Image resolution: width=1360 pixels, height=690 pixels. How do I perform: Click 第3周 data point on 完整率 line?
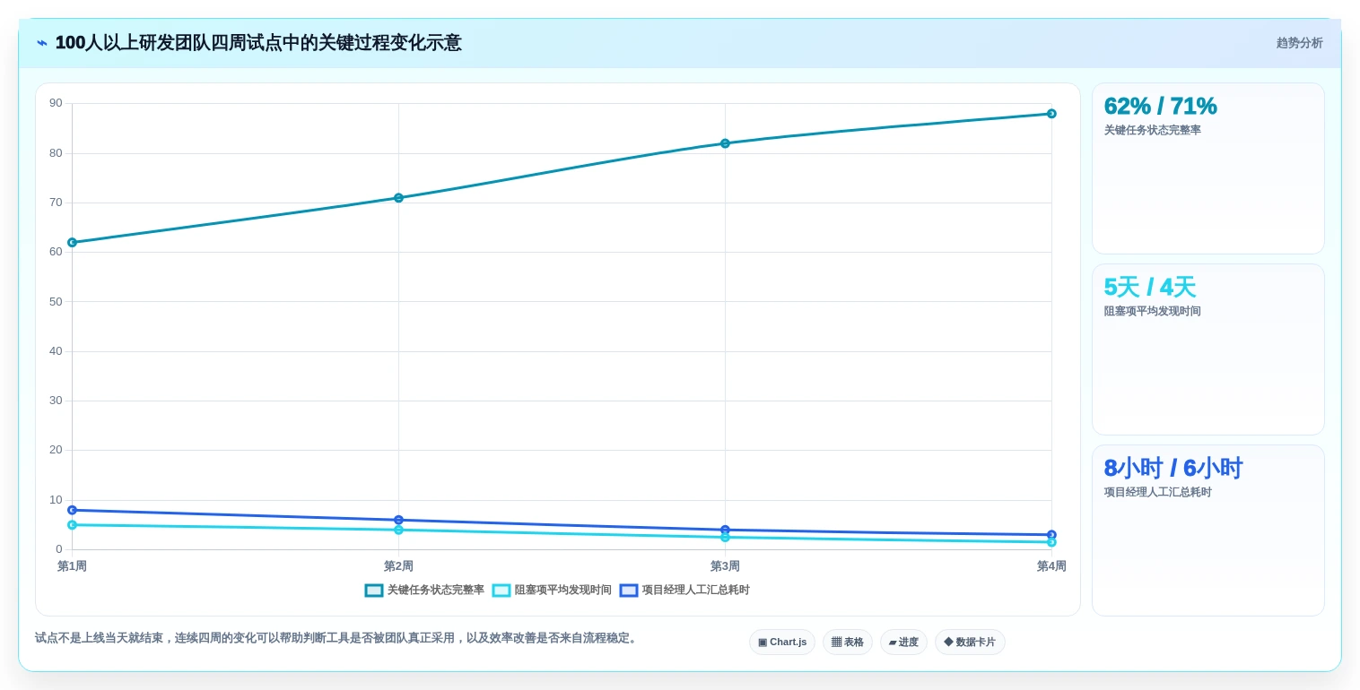[x=725, y=143]
